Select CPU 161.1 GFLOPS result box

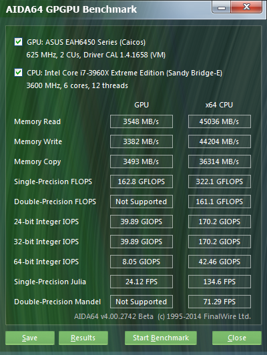pos(220,202)
